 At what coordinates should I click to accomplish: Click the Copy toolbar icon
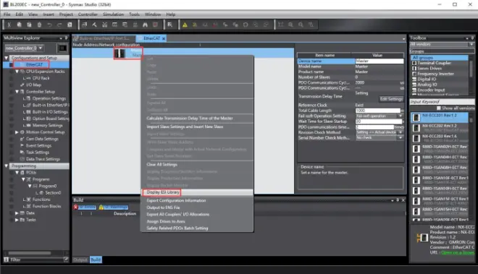coord(20,25)
